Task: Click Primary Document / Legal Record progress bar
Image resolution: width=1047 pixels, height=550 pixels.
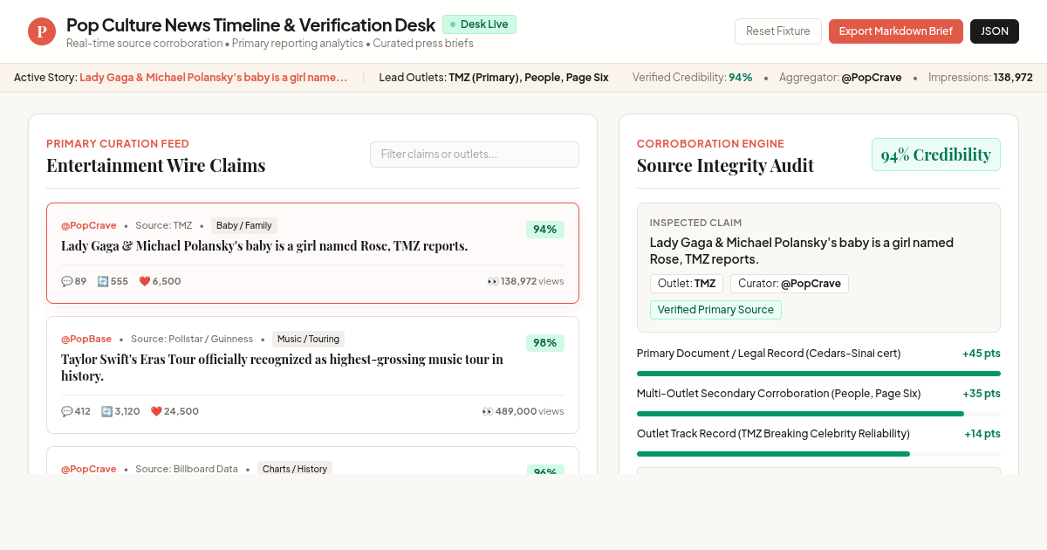Action: click(x=818, y=374)
